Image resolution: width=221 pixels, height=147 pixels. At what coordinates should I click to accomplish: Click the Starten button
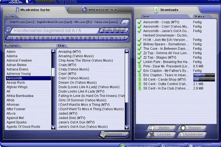tap(162, 128)
